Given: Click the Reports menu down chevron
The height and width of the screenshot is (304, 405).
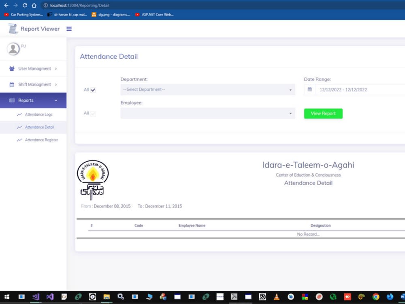Looking at the screenshot, I should [56, 100].
